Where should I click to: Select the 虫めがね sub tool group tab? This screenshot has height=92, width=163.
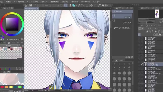tap(123, 11)
